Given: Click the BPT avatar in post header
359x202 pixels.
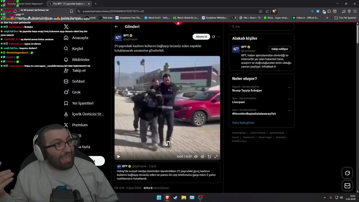Looking at the screenshot, I should click(118, 38).
